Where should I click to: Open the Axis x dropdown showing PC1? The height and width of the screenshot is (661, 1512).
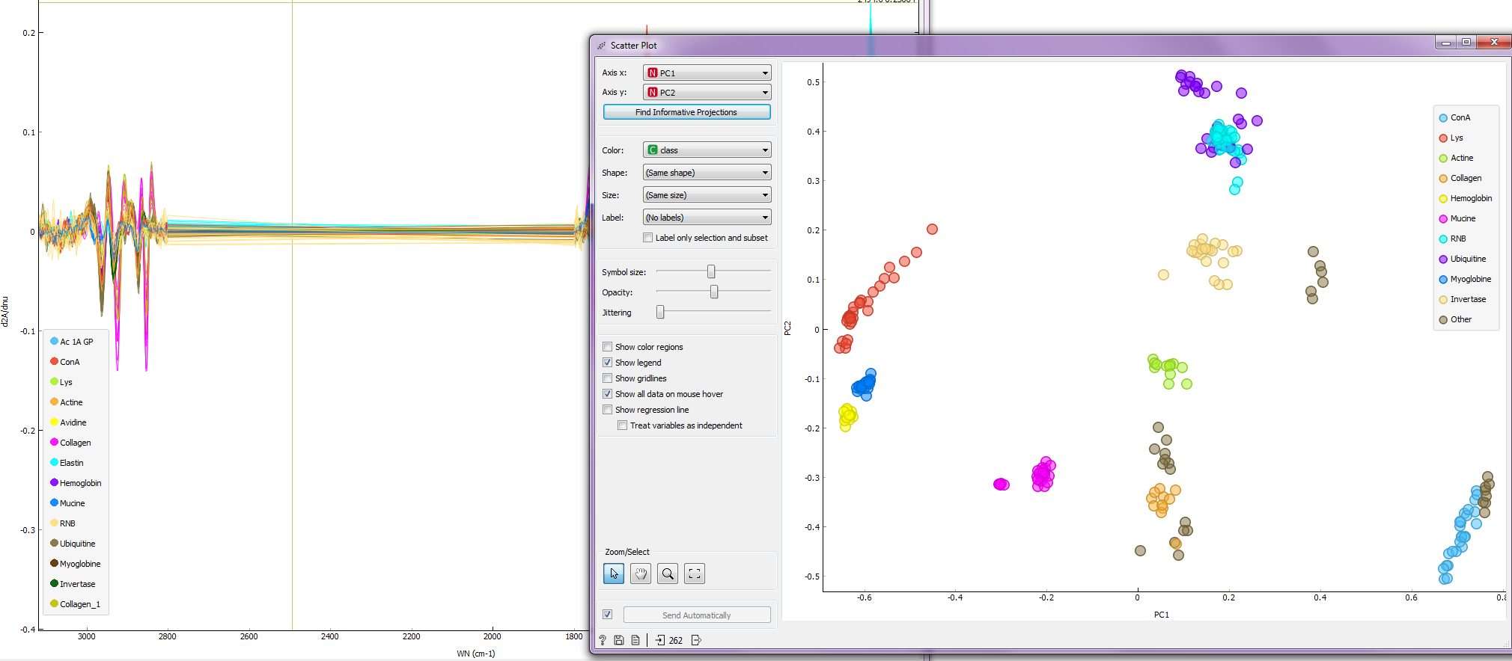click(x=707, y=73)
